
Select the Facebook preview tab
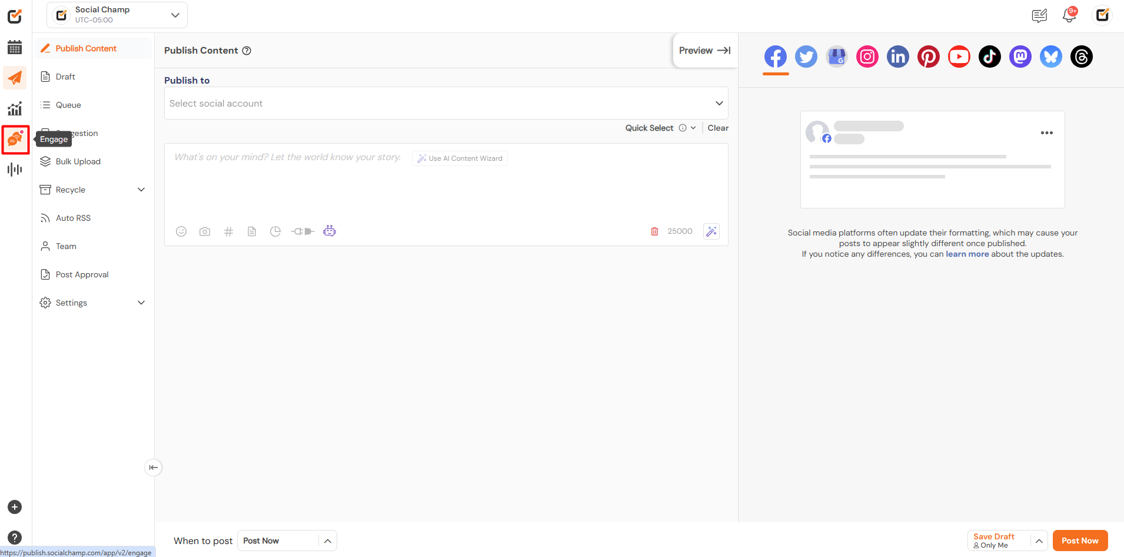pos(776,57)
